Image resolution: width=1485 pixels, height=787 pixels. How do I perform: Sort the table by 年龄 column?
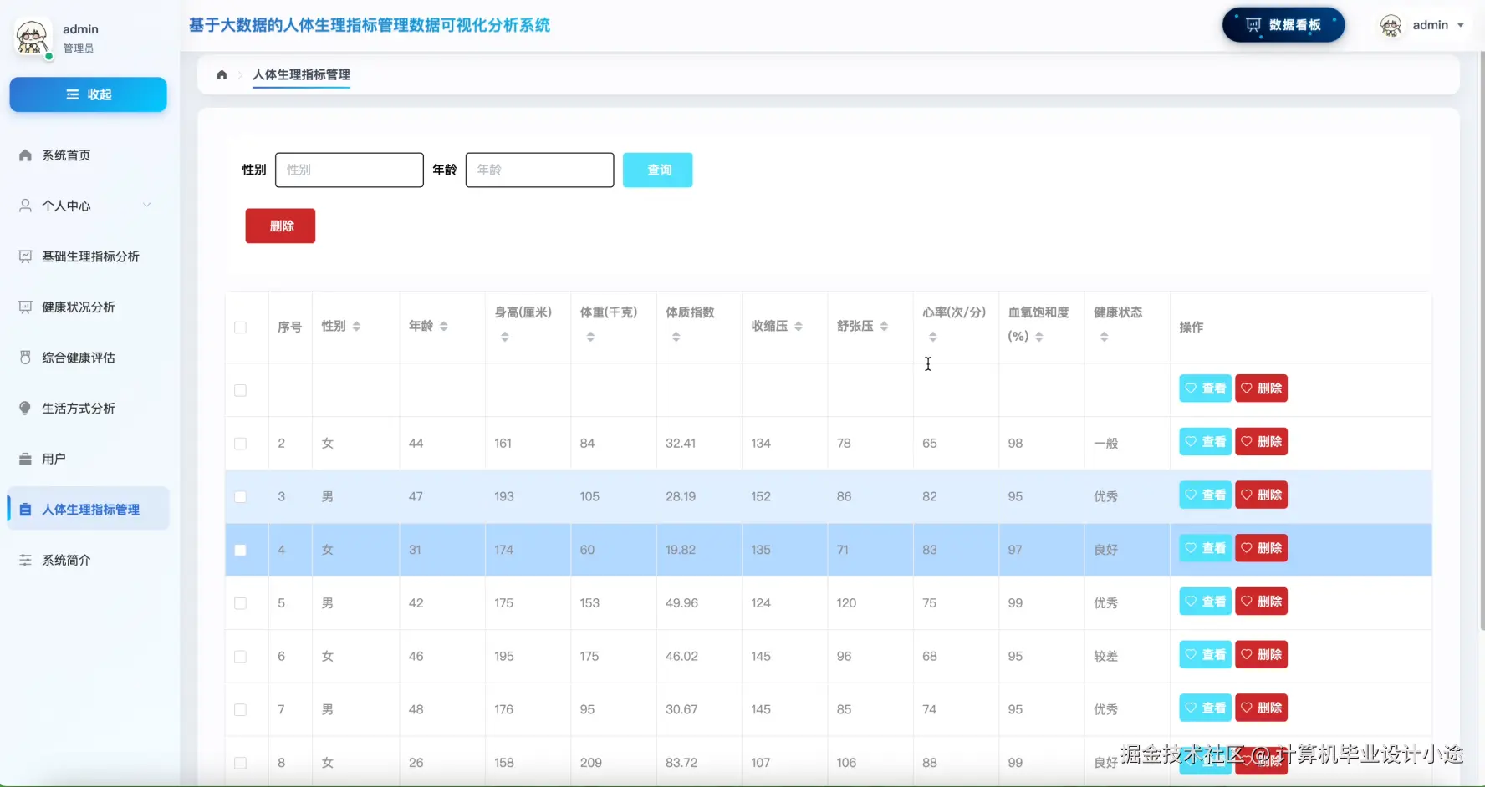443,326
